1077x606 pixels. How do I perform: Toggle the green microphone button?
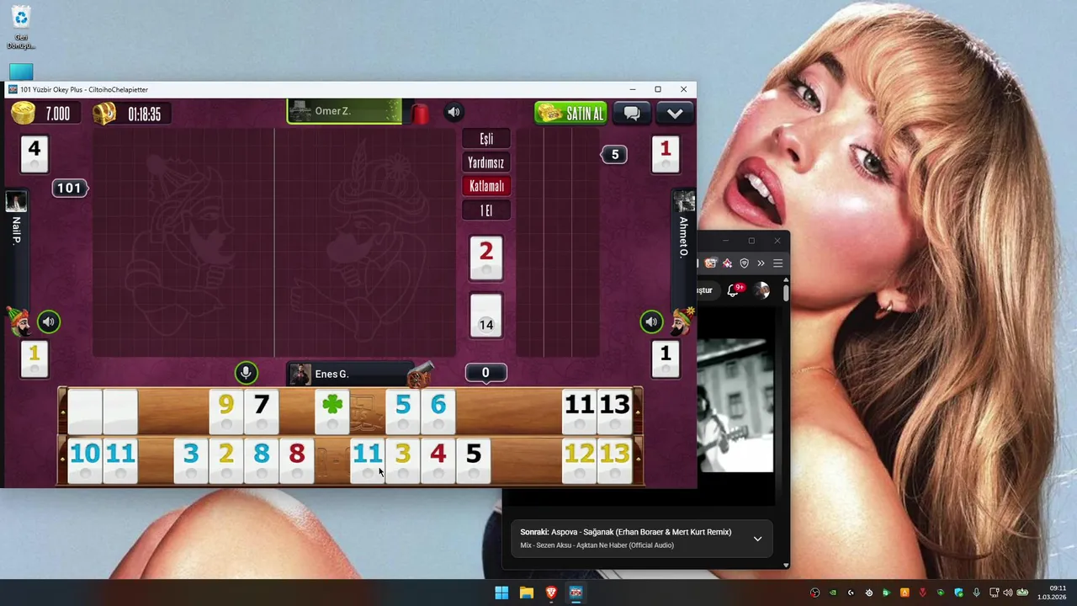point(246,373)
